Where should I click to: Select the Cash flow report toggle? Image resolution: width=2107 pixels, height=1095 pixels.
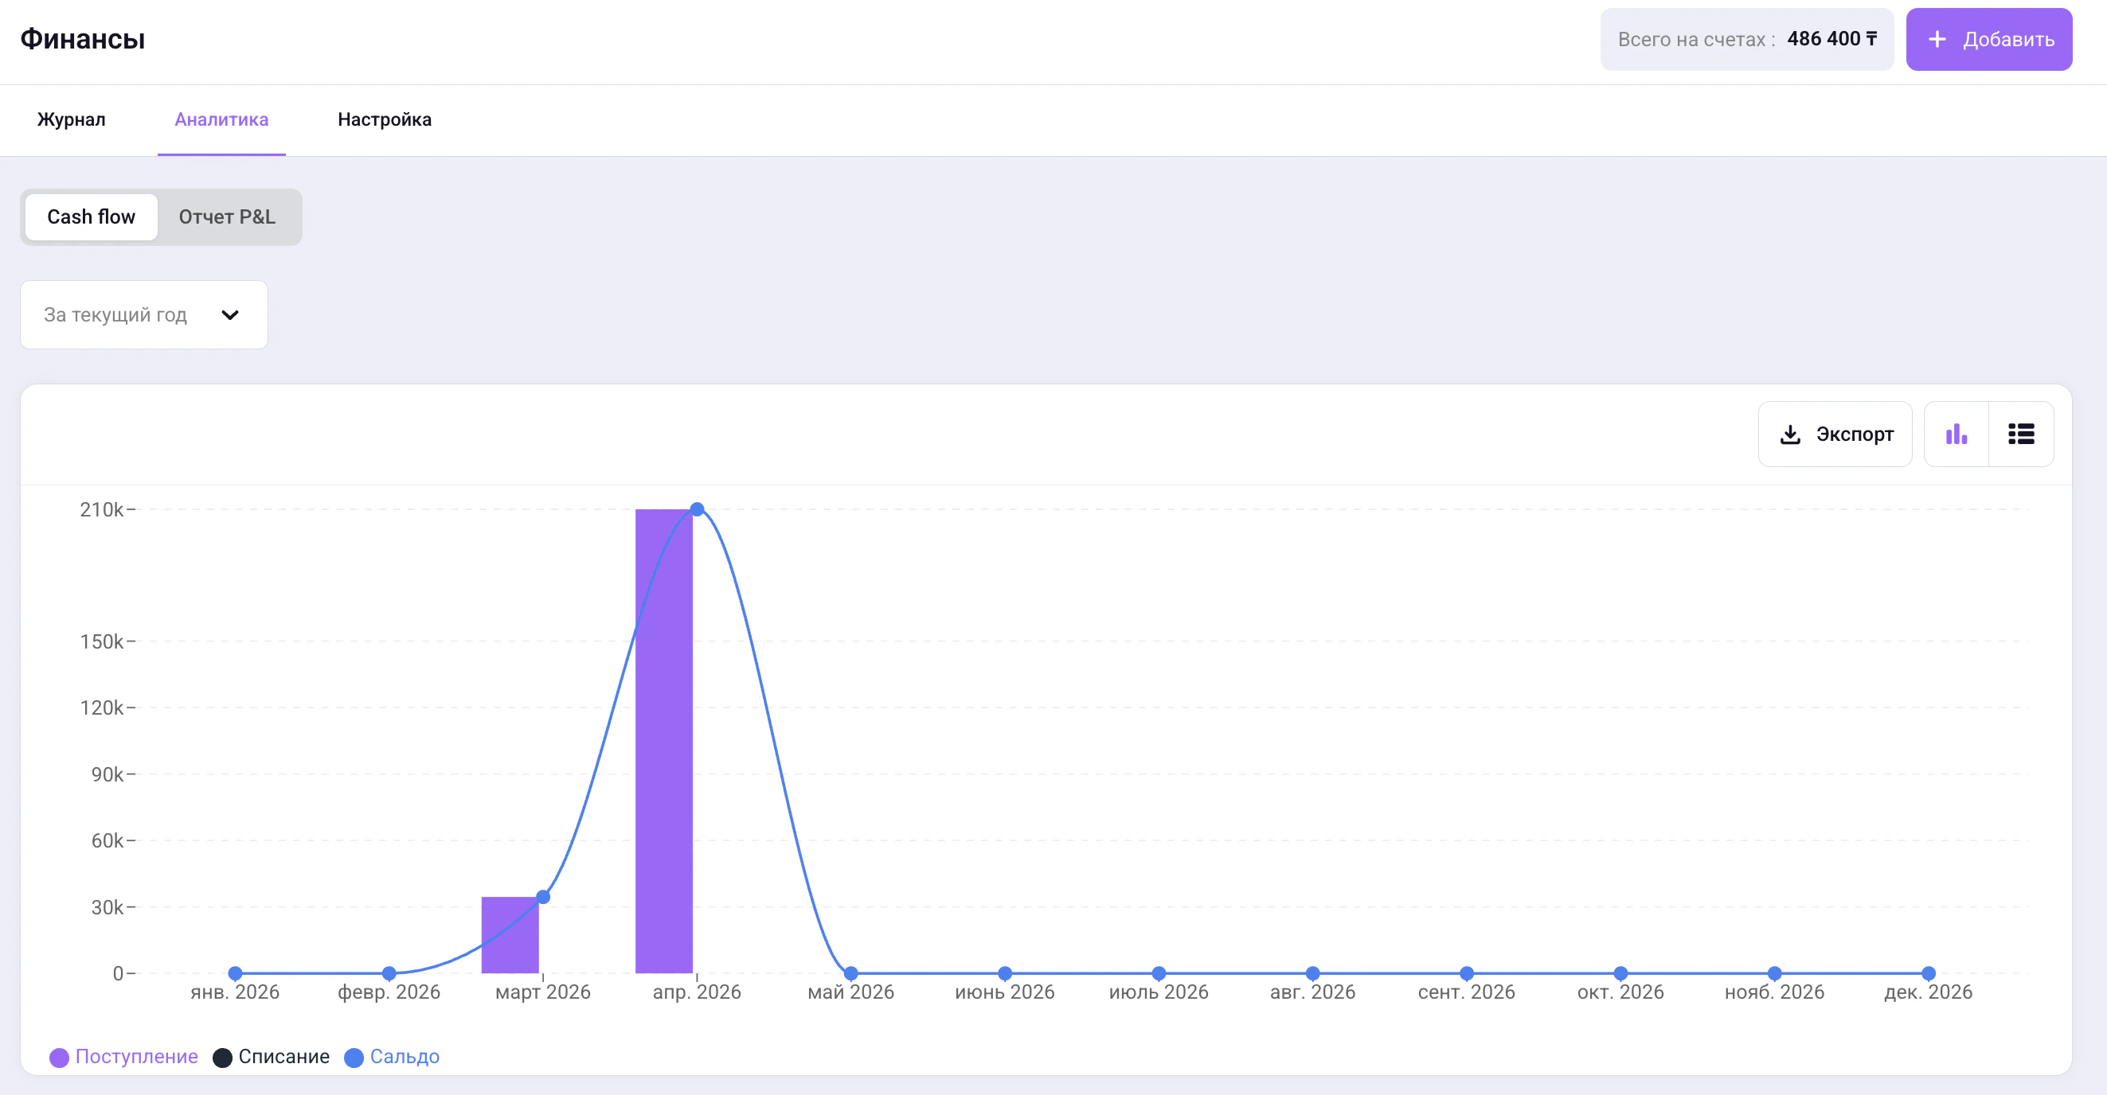point(91,216)
